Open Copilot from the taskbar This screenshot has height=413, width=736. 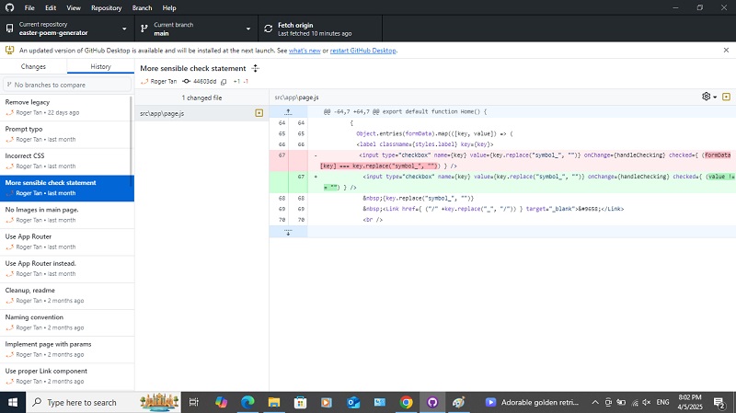(x=221, y=402)
